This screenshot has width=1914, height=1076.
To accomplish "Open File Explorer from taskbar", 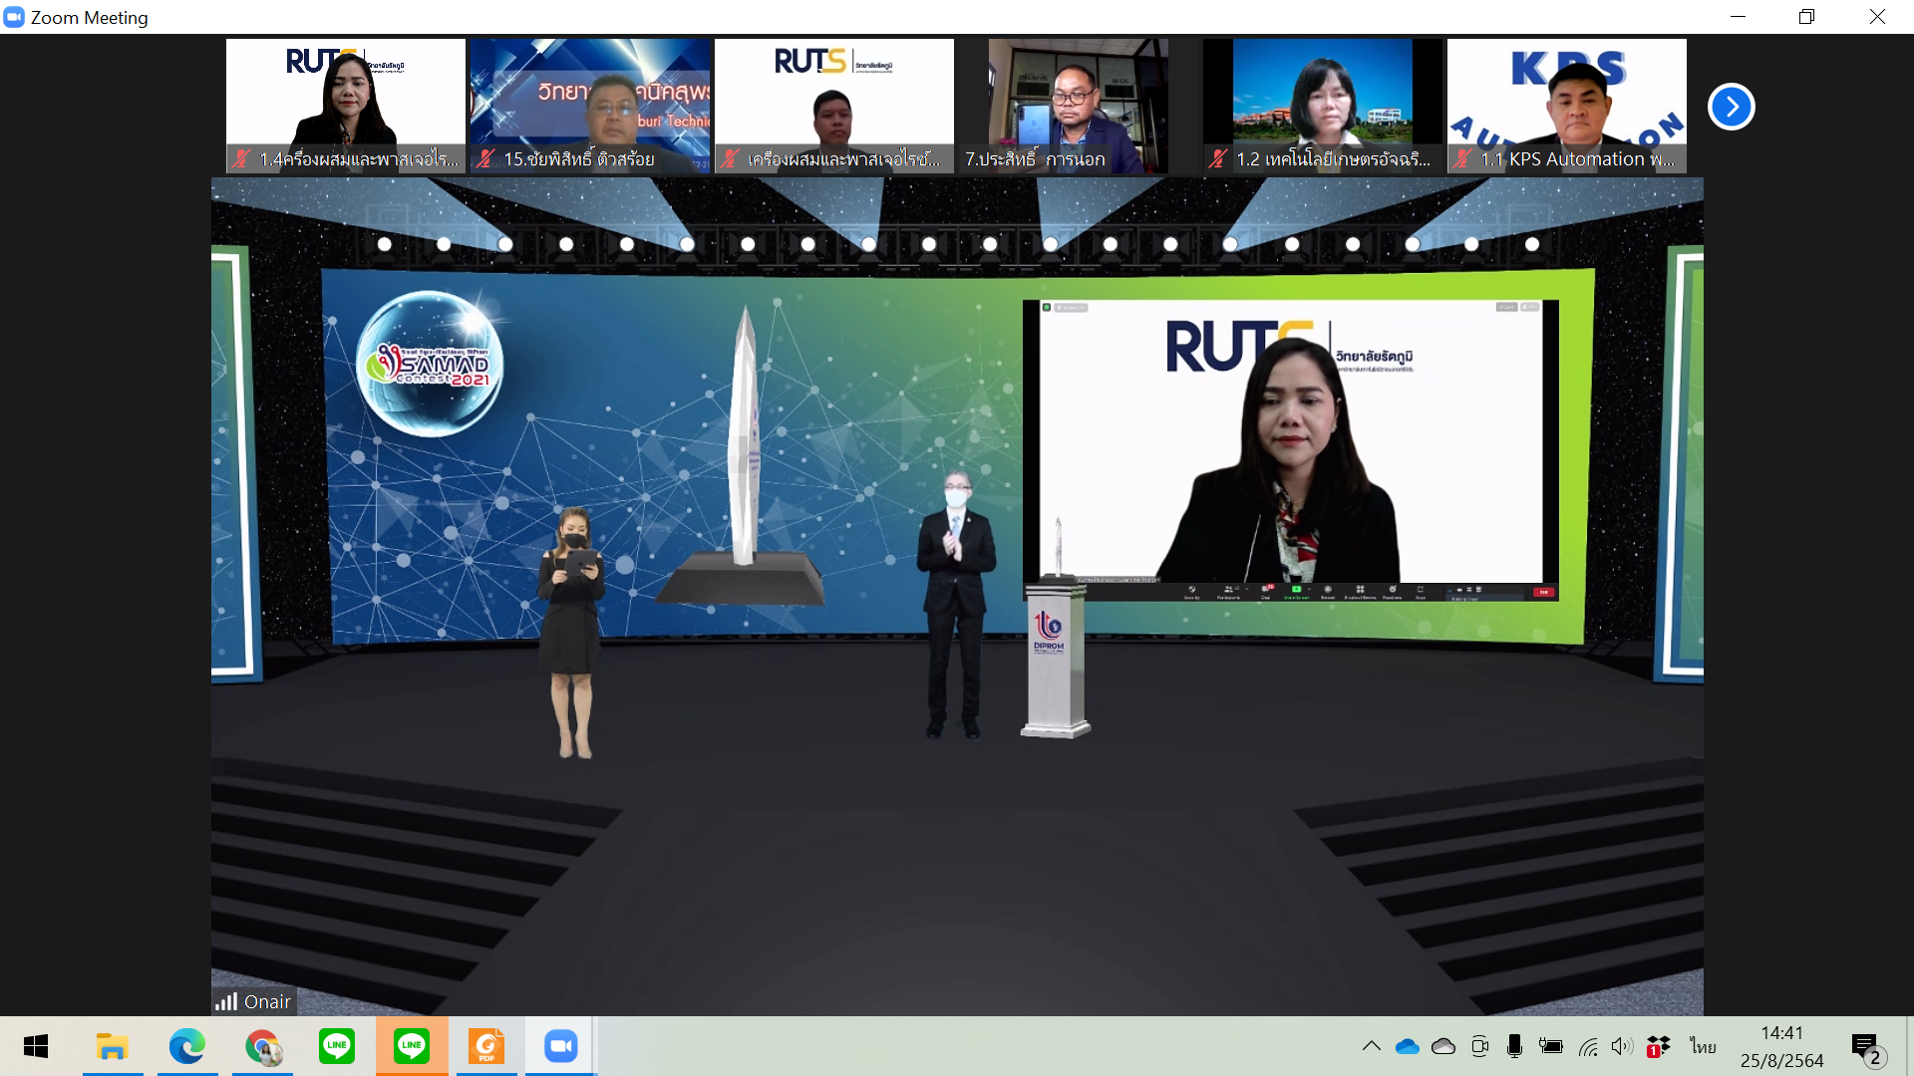I will point(112,1046).
